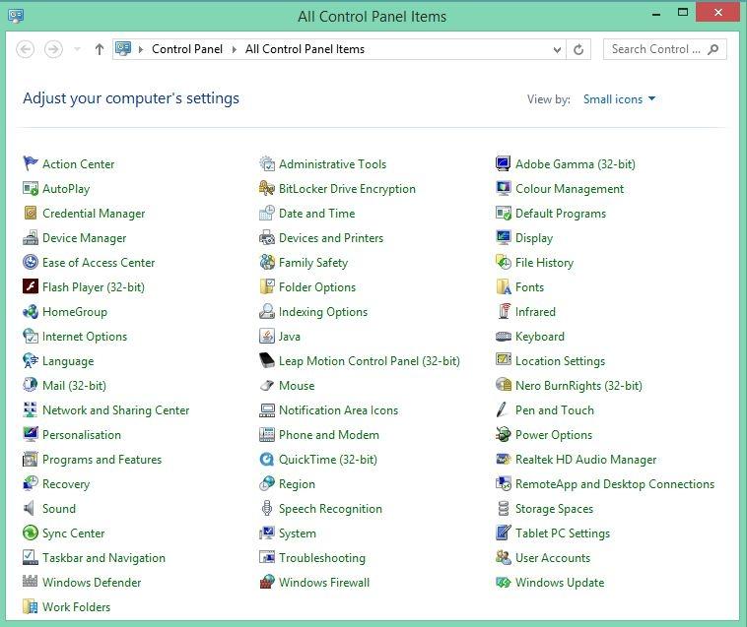This screenshot has height=627, width=747.
Task: Open the Realtek HD Audio Manager icon
Action: [x=503, y=459]
